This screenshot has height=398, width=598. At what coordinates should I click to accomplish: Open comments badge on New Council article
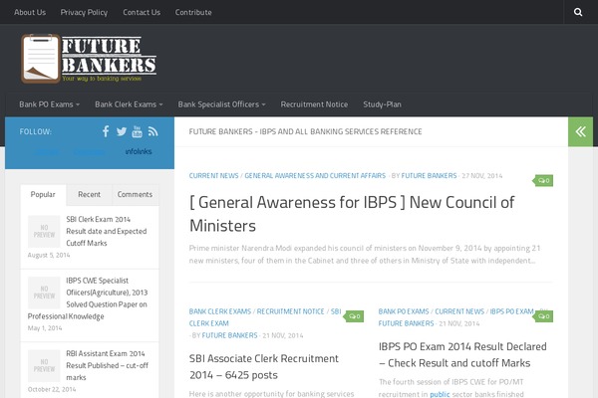point(543,180)
